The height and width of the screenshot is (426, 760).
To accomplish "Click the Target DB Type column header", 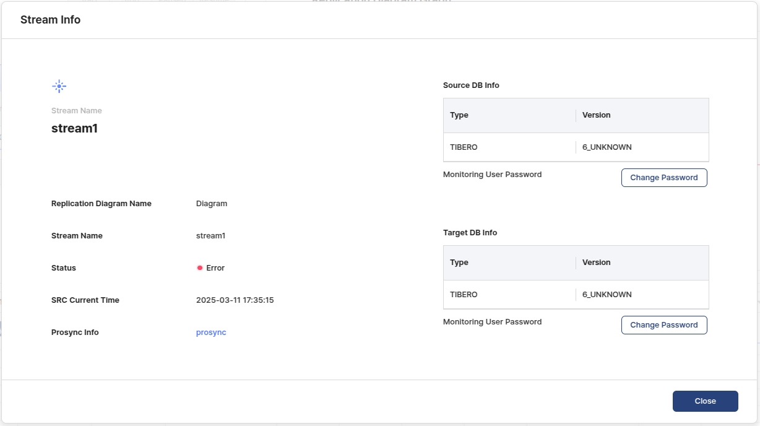I will pos(459,263).
